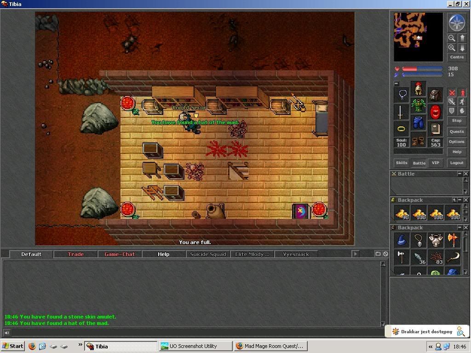Viewport: 471px width, 353px height.
Task: Zoom in the minimap
Action: click(x=452, y=48)
